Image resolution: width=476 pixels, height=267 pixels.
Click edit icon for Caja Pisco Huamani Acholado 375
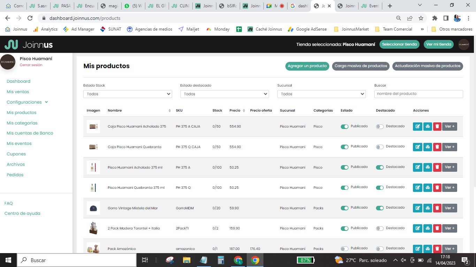pyautogui.click(x=417, y=127)
